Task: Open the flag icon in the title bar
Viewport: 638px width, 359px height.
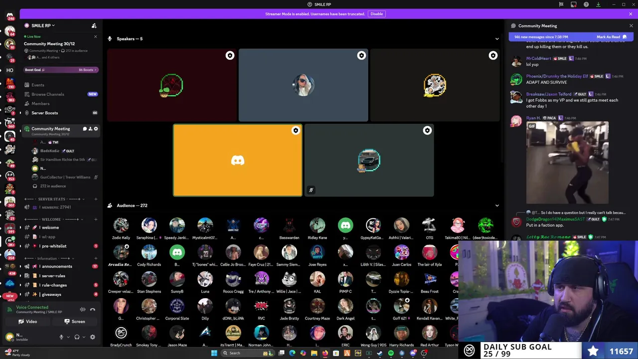Action: tap(561, 4)
